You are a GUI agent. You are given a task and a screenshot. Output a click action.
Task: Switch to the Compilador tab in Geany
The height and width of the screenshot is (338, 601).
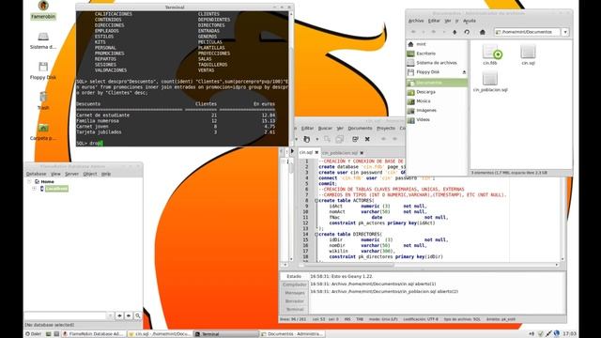point(294,284)
